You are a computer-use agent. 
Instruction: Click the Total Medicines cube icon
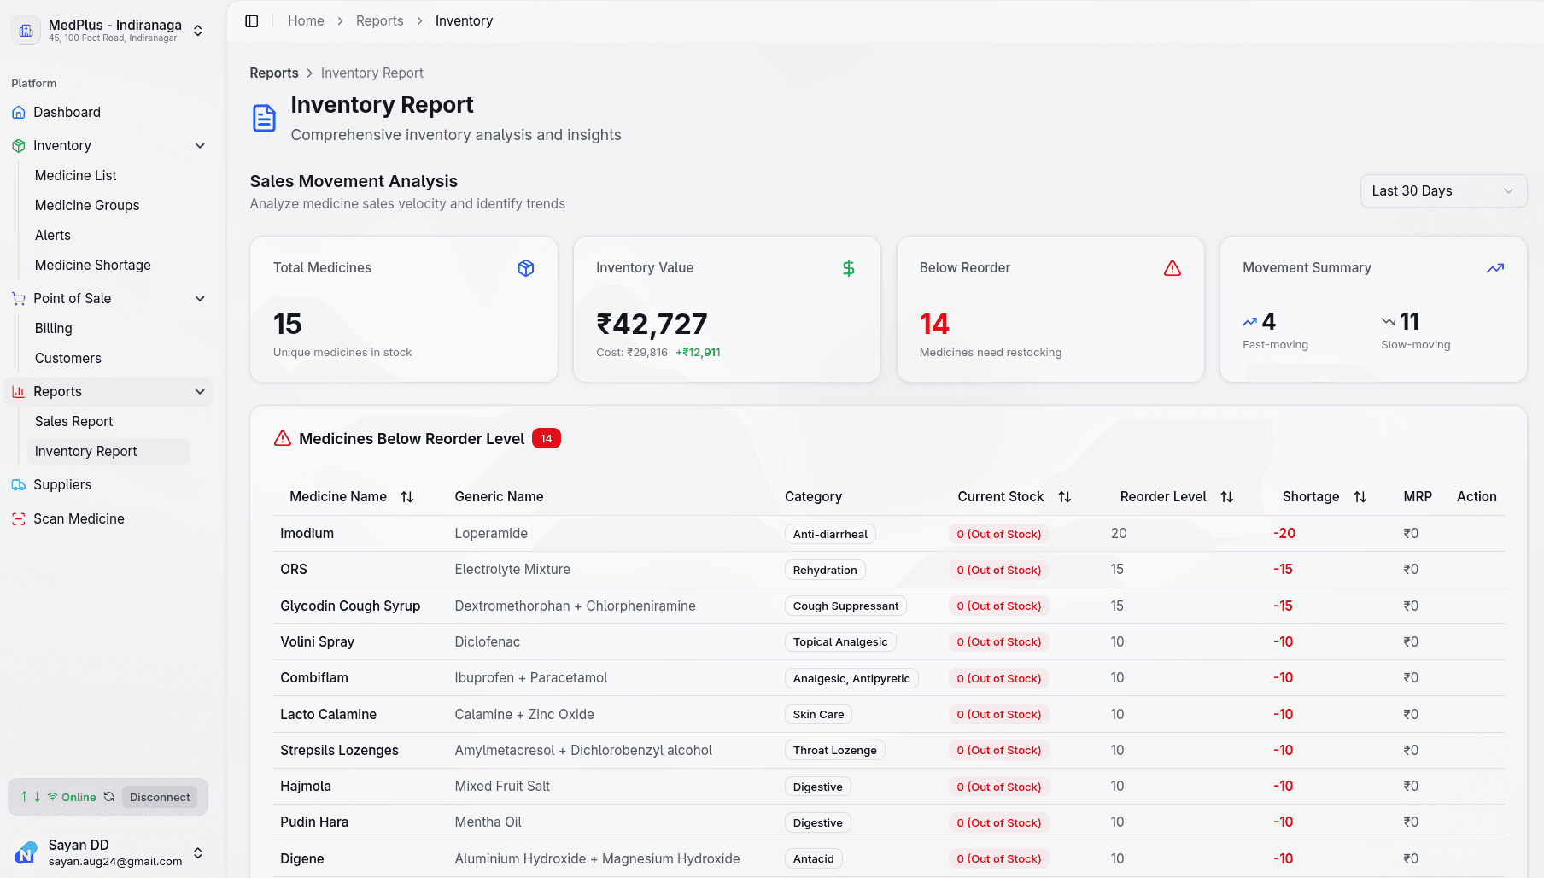tap(526, 268)
